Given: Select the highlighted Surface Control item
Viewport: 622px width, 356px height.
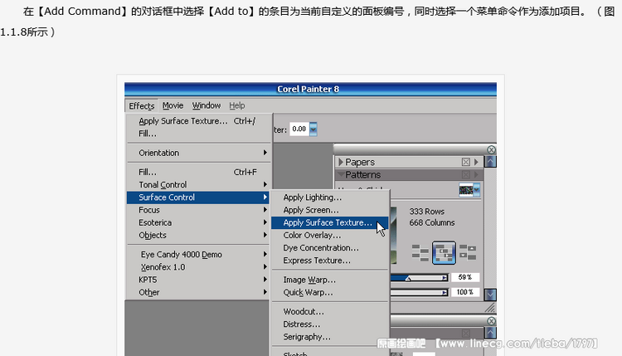Looking at the screenshot, I should (198, 198).
